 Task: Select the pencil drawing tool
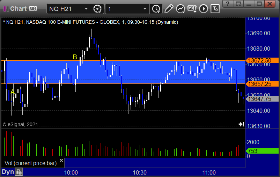(169, 9)
